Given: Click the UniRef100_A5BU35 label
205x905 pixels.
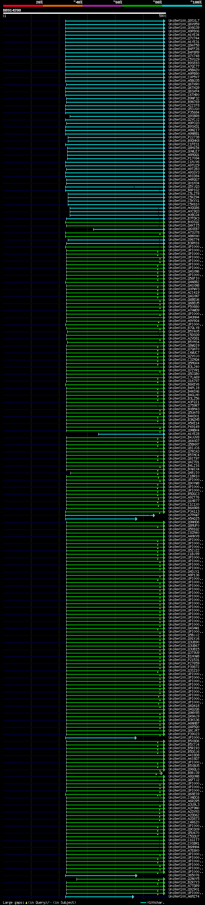Looking at the screenshot, I should point(184,81).
